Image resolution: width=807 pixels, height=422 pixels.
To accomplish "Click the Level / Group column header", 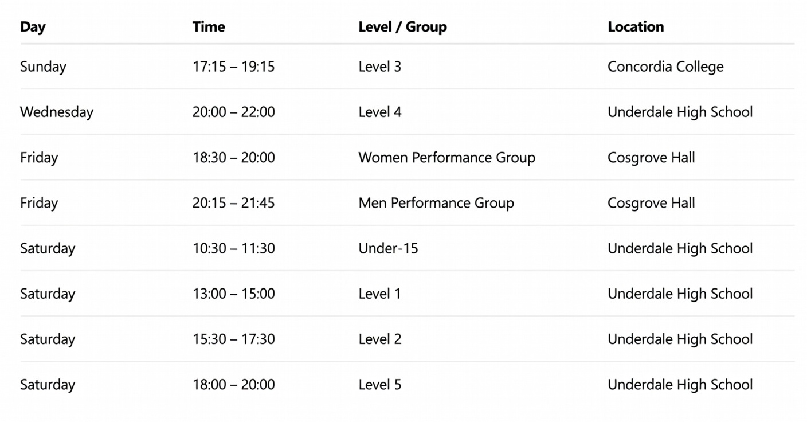I will 402,27.
